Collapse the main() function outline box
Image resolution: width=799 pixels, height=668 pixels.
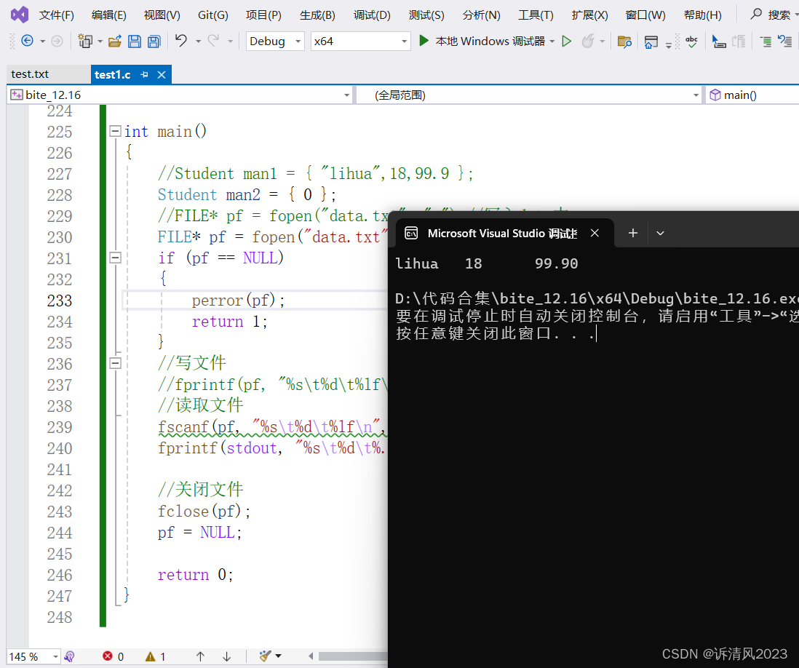click(115, 132)
